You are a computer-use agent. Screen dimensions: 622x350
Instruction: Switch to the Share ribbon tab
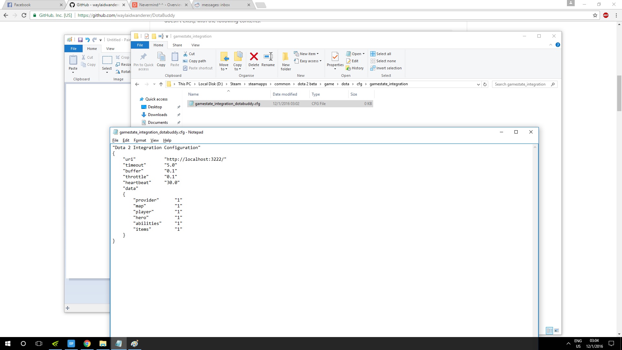[x=177, y=45]
